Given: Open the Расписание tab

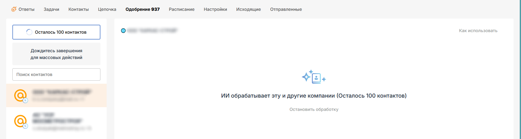Looking at the screenshot, I should pos(182,9).
